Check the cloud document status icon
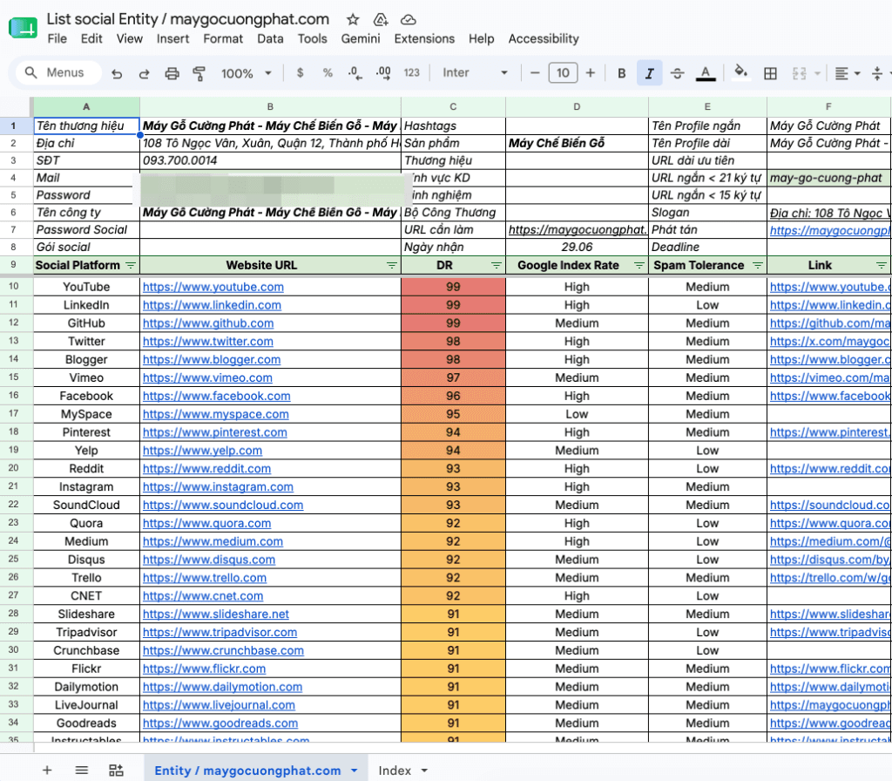This screenshot has height=781, width=892. [x=409, y=19]
